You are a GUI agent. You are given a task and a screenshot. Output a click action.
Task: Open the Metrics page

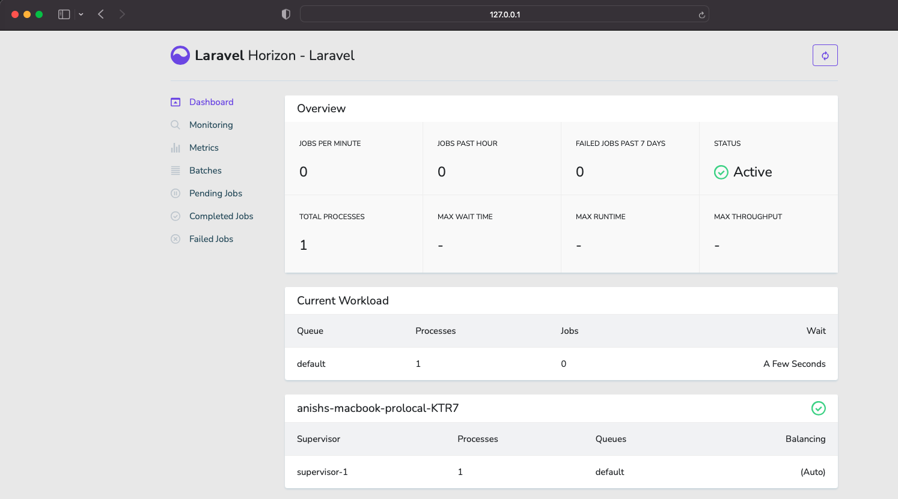pyautogui.click(x=204, y=148)
